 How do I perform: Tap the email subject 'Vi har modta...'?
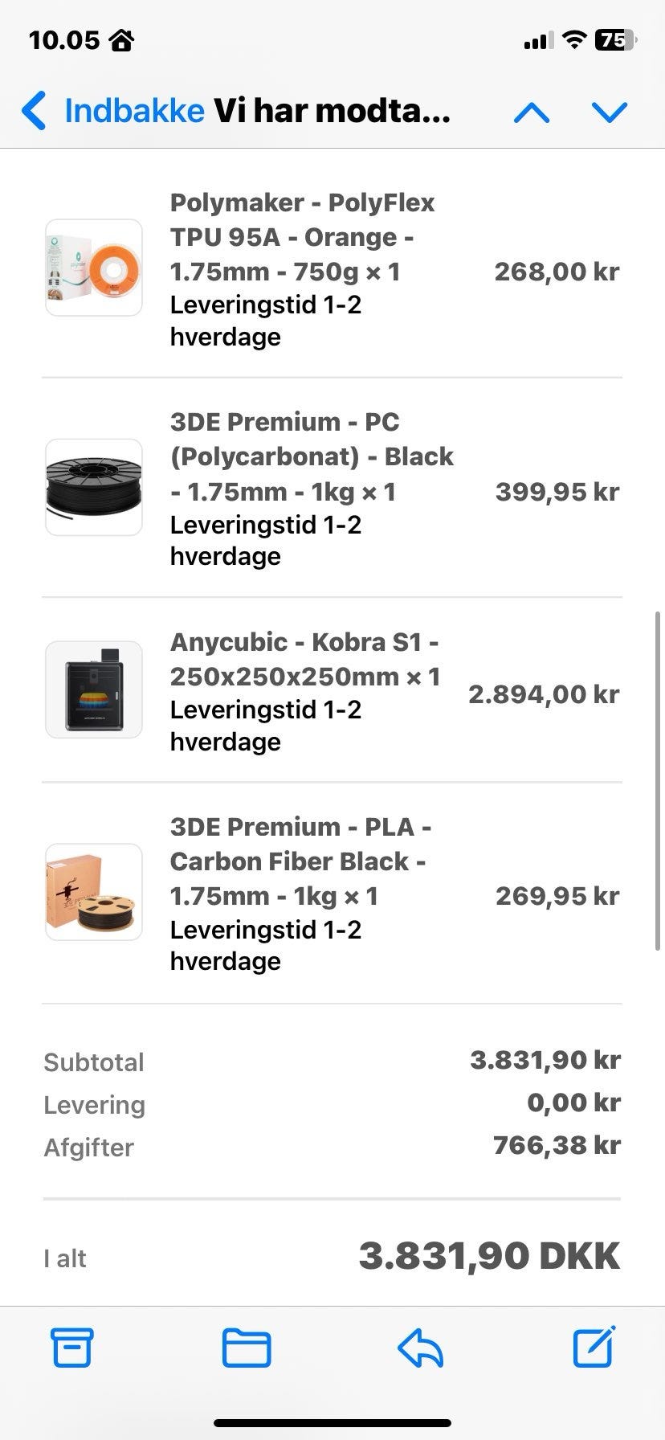pos(332,111)
